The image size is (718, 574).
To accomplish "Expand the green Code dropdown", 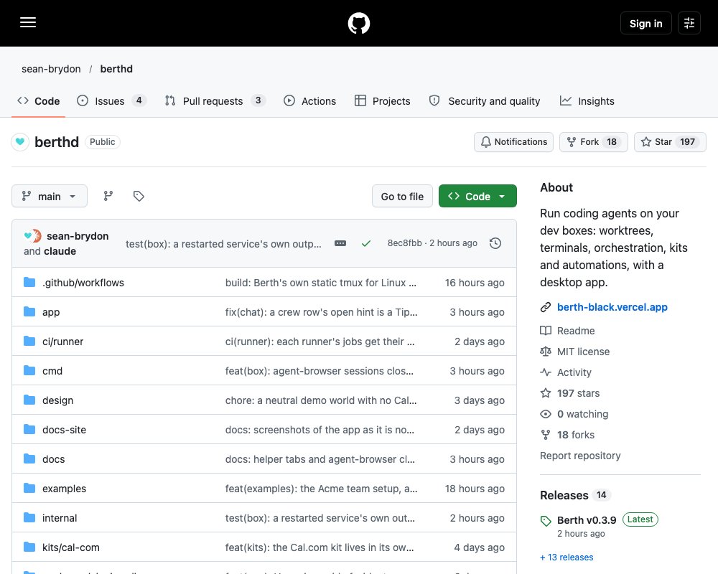I will tap(477, 196).
